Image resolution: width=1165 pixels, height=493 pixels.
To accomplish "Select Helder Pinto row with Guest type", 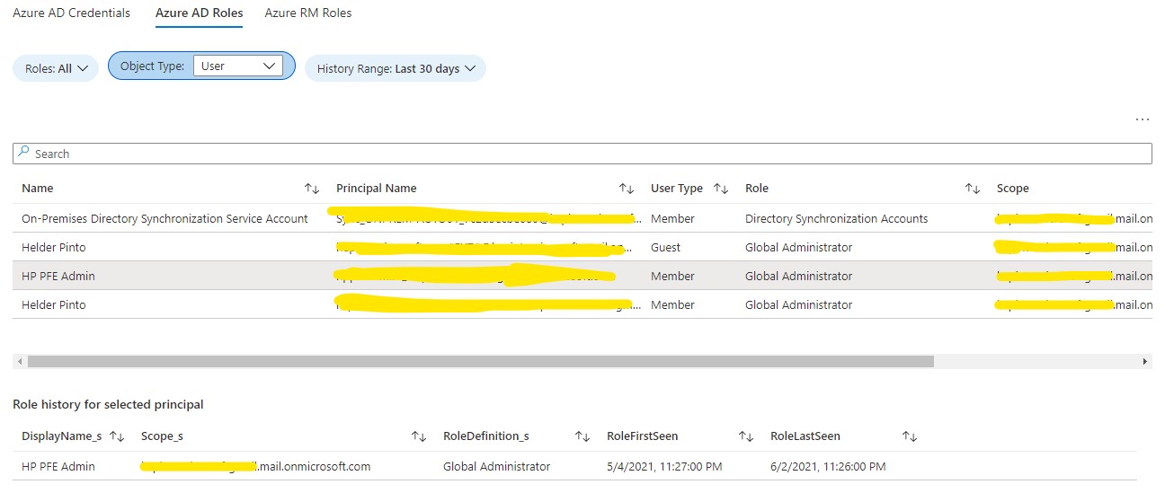I will [x=582, y=247].
